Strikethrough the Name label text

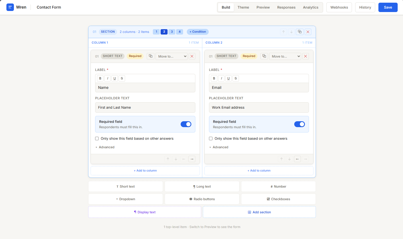point(122,78)
